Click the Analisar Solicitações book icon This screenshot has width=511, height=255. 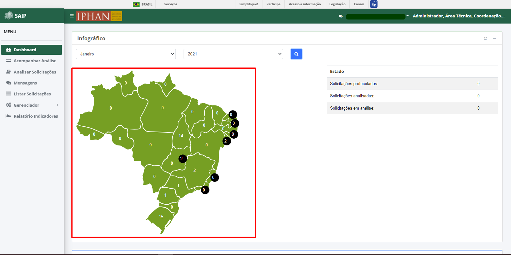pyautogui.click(x=8, y=72)
